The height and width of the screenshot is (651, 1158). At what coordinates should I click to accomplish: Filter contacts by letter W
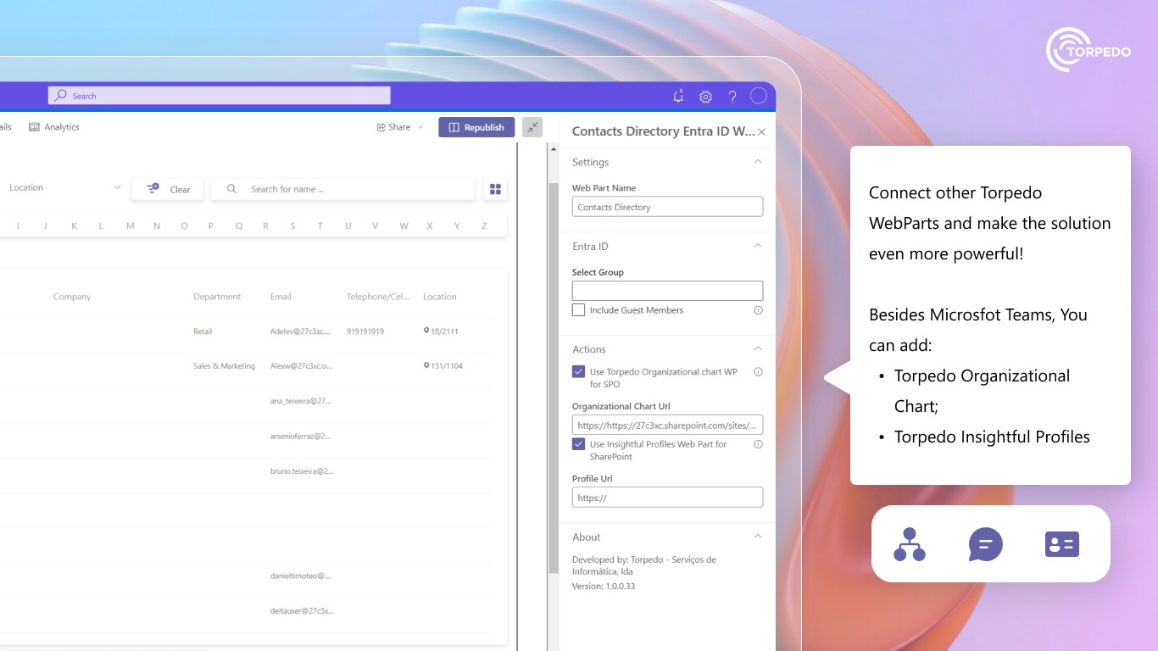pyautogui.click(x=404, y=225)
